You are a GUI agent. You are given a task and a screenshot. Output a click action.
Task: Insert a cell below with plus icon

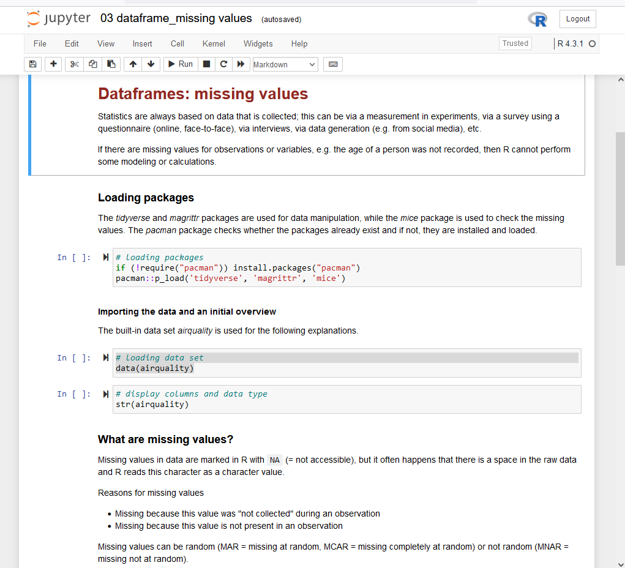pyautogui.click(x=53, y=64)
